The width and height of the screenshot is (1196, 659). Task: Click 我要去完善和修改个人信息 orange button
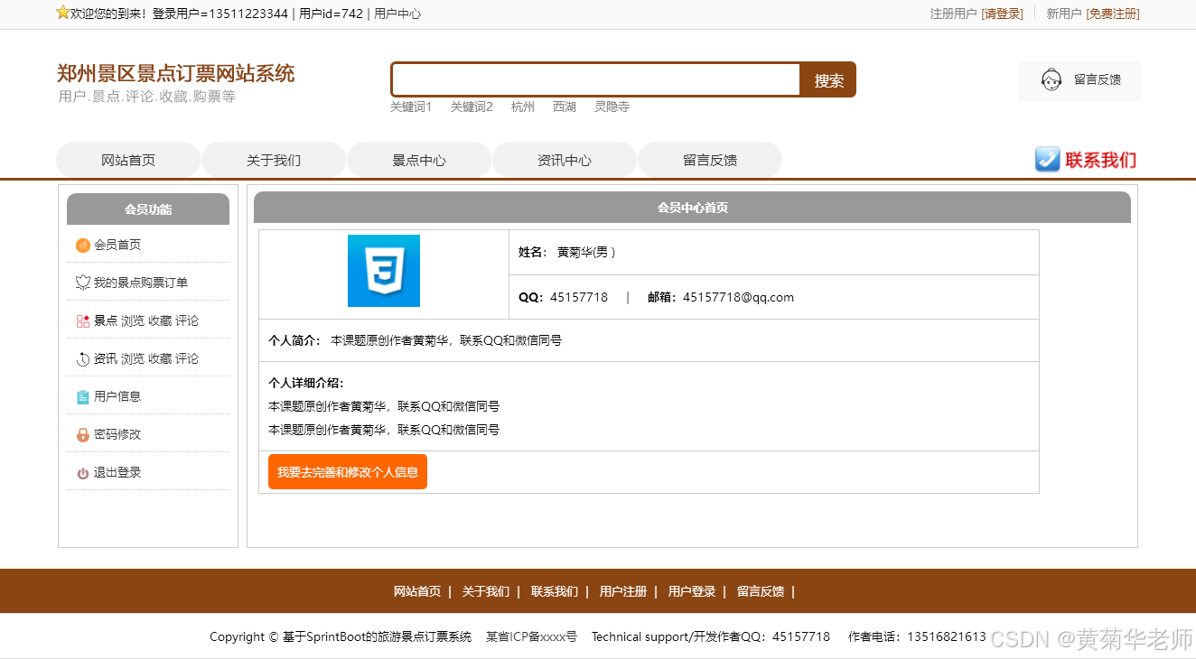(348, 472)
